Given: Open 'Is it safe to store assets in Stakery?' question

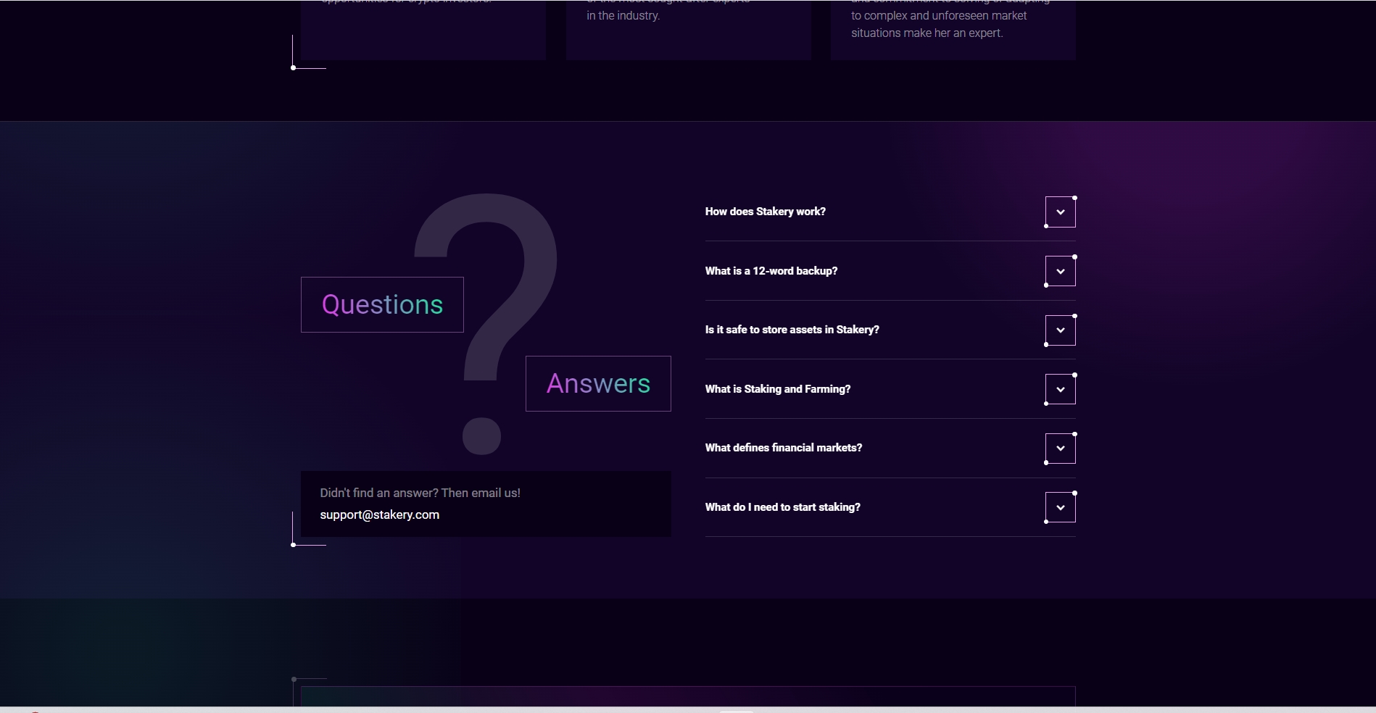Looking at the screenshot, I should click(x=792, y=330).
